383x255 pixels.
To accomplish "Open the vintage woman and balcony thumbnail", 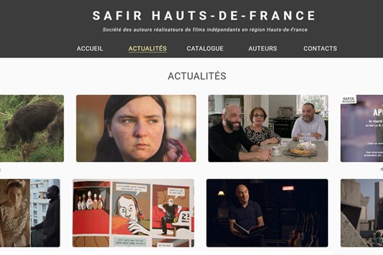I will coord(30,213).
